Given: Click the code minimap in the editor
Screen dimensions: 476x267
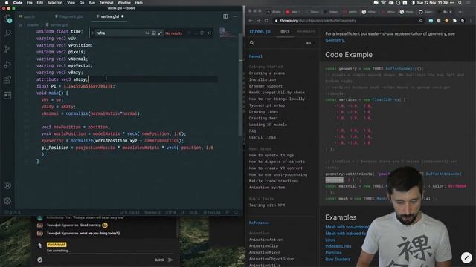Looking at the screenshot, I should click(228, 33).
